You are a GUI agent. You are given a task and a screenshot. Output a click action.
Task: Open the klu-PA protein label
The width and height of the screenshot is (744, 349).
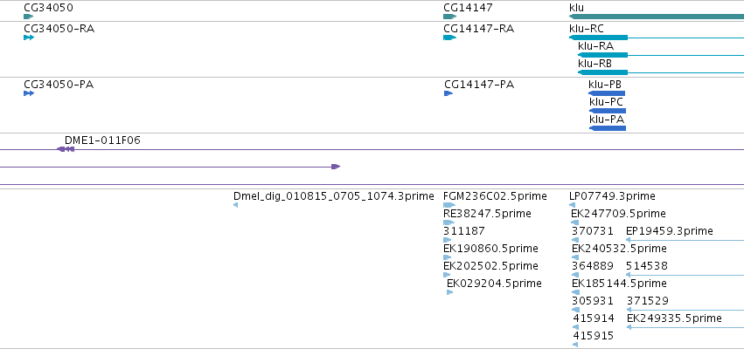click(607, 120)
